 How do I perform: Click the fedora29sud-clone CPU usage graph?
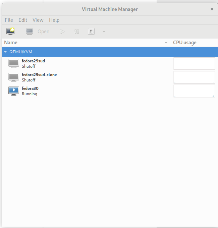pyautogui.click(x=194, y=77)
